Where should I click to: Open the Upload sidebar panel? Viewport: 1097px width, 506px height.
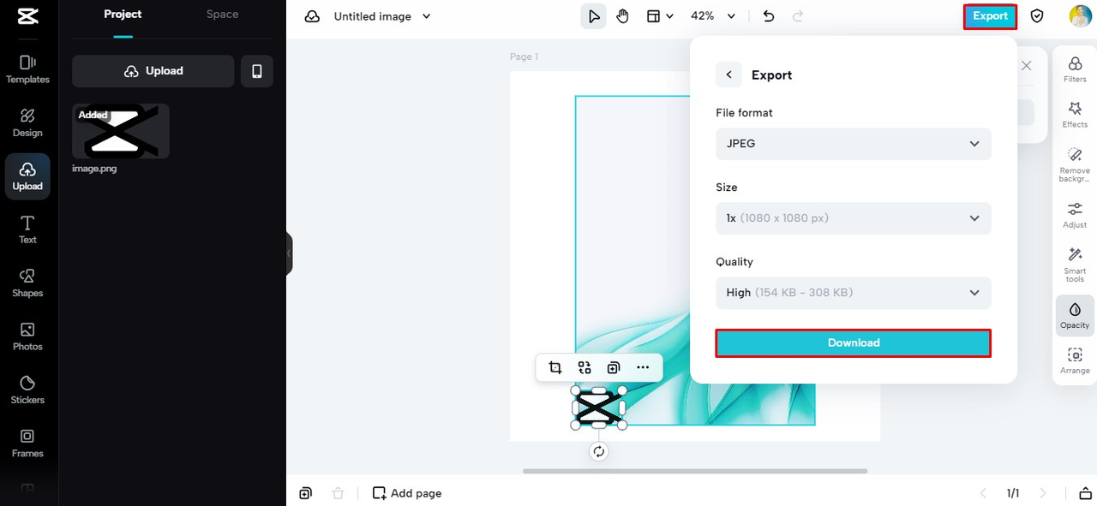coord(27,176)
